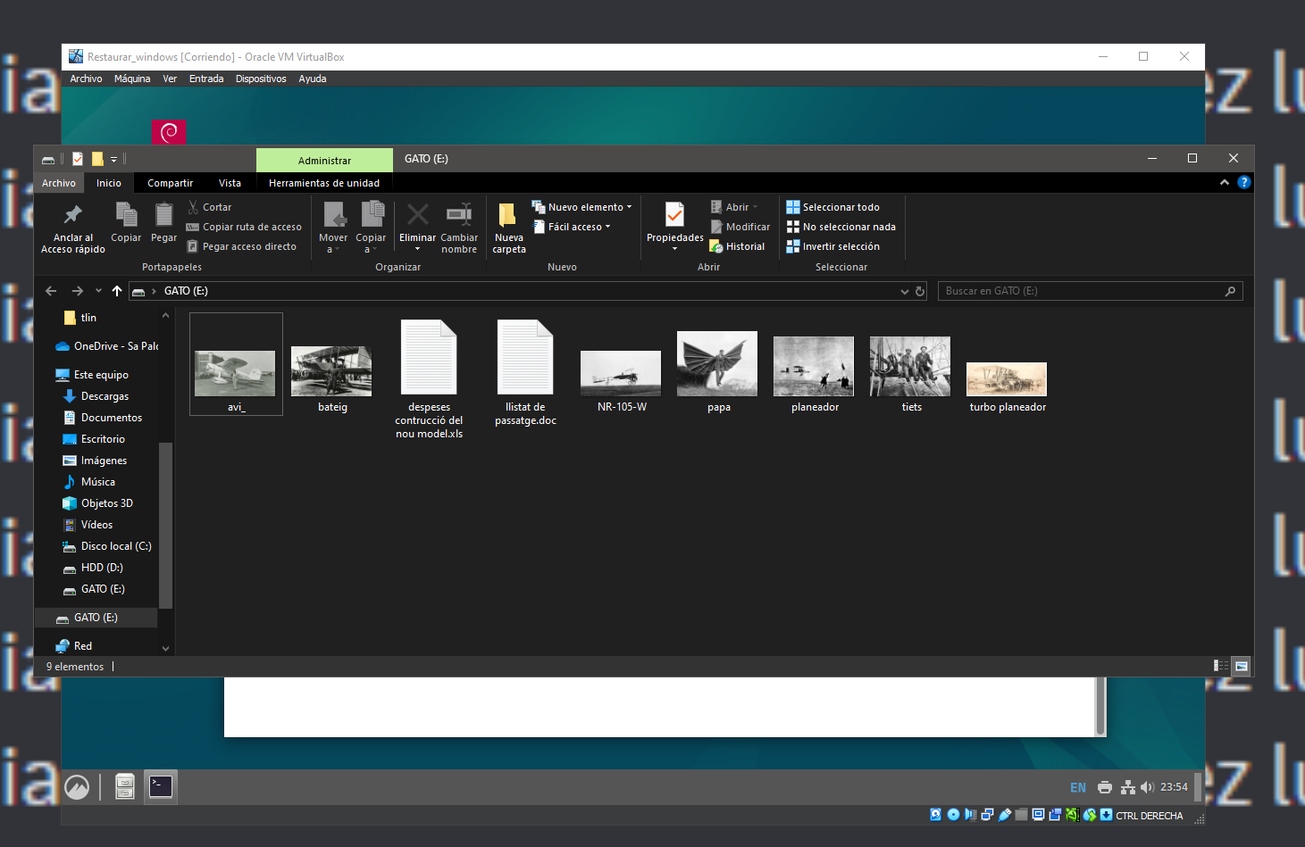Open the Quick Access Toolbar customization arrow

(113, 158)
